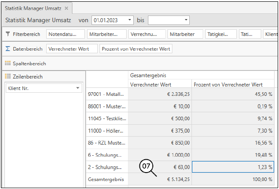The height and width of the screenshot is (189, 279).
Task: Open the 'bis' date dropdown arrow
Action: point(185,20)
